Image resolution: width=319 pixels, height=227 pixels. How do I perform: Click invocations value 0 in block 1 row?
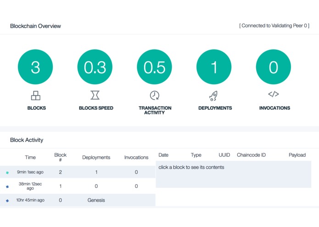pyautogui.click(x=136, y=186)
